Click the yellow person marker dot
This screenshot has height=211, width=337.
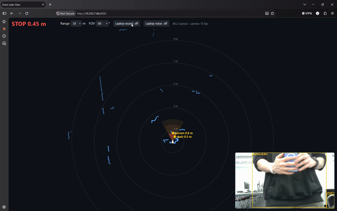coord(173,133)
